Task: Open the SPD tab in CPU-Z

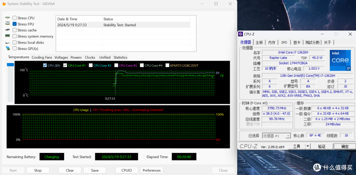Action: 284,42
